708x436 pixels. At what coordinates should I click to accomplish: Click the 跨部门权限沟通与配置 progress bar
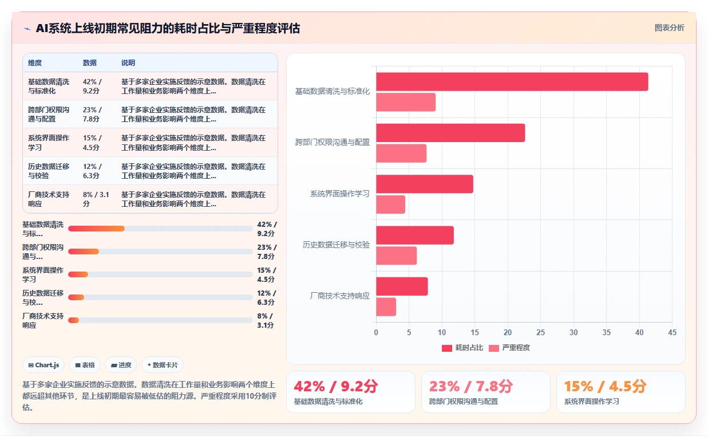click(160, 252)
